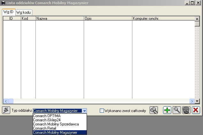
Task: Sort by the 'ID' column header
Action: 12,18
